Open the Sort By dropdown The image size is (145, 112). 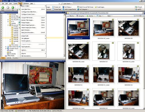90,16
